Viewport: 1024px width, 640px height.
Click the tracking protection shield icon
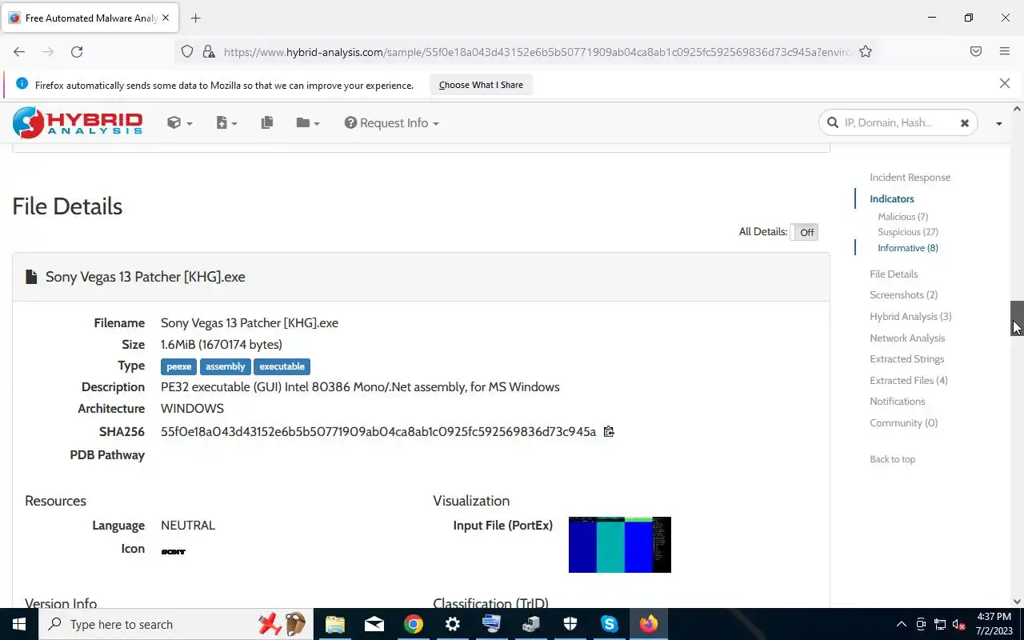point(187,52)
